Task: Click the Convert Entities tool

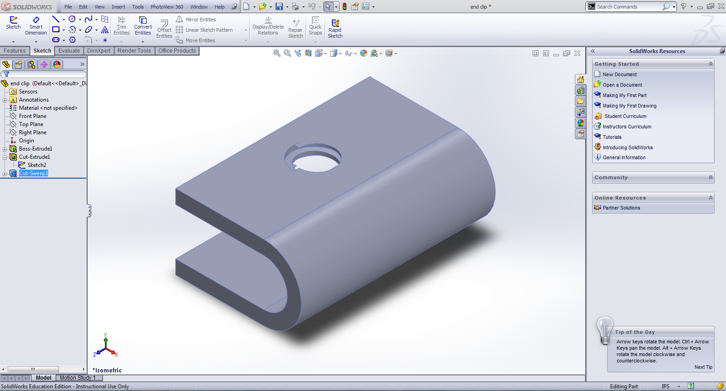Action: pos(143,26)
